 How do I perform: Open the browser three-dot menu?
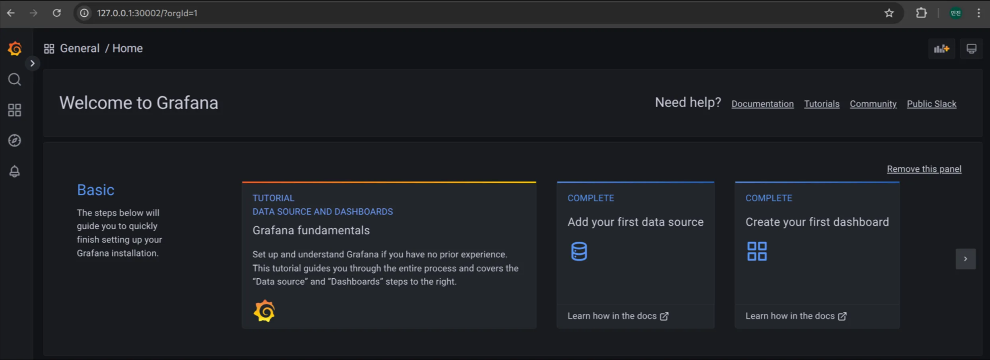[979, 13]
